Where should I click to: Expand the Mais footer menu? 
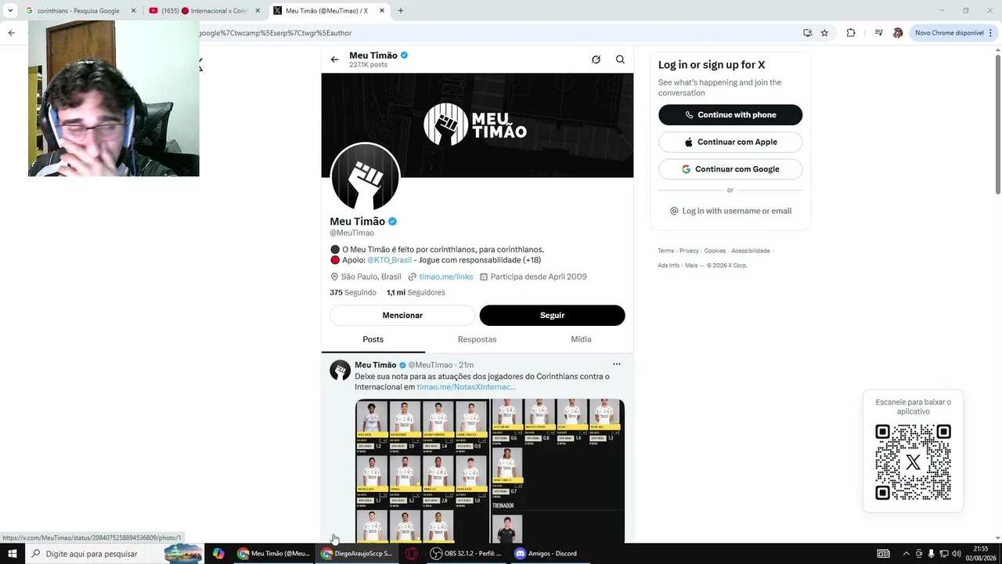(x=694, y=266)
